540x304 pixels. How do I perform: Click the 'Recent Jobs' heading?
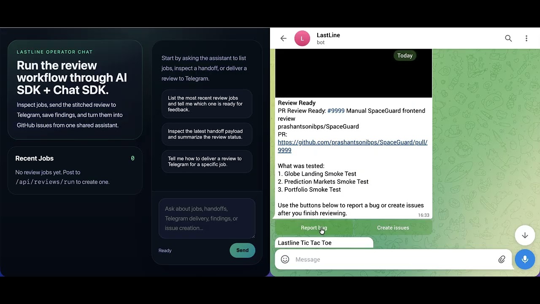click(x=35, y=158)
